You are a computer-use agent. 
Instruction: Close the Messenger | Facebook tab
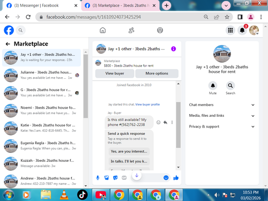76,5
